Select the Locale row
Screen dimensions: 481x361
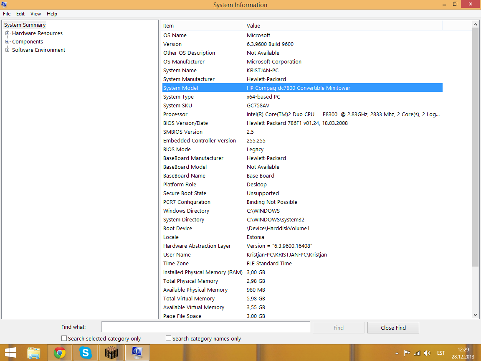[302, 237]
